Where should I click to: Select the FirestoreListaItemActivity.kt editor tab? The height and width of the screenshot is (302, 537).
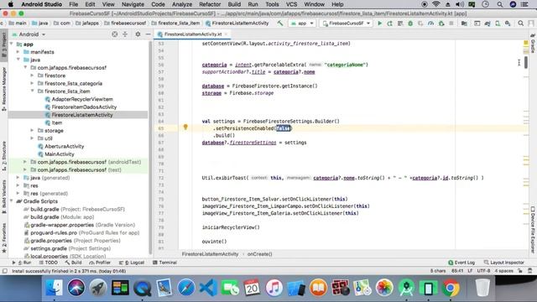pos(192,34)
